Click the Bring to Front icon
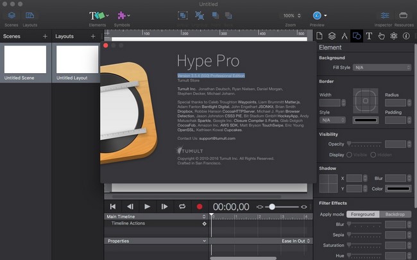 click(216, 15)
